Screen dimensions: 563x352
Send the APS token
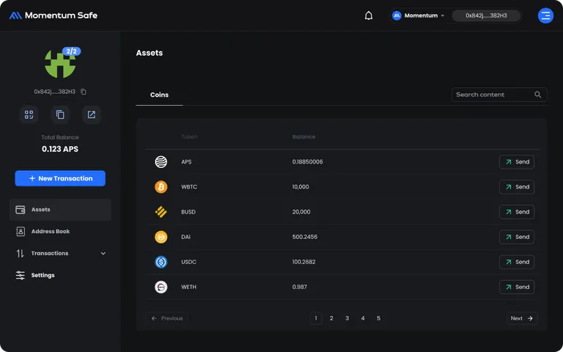(x=517, y=161)
